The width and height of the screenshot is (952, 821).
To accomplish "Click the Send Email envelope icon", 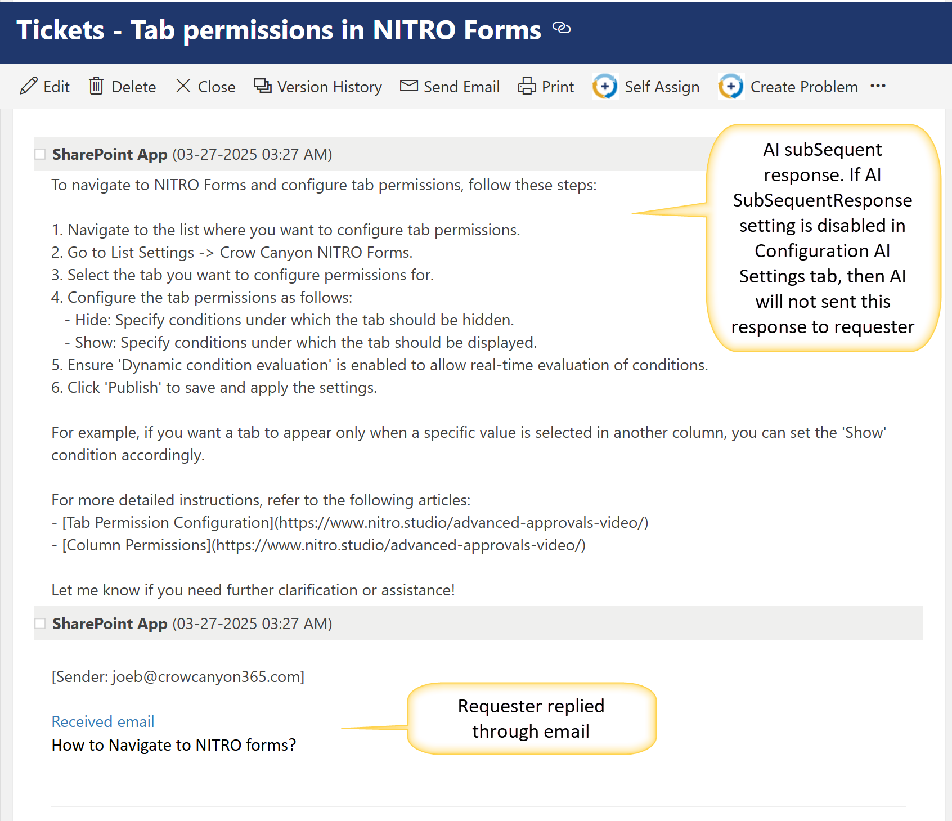I will (408, 86).
